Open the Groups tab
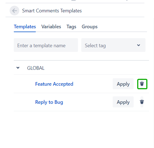This screenshot has height=148, width=154. pyautogui.click(x=90, y=27)
